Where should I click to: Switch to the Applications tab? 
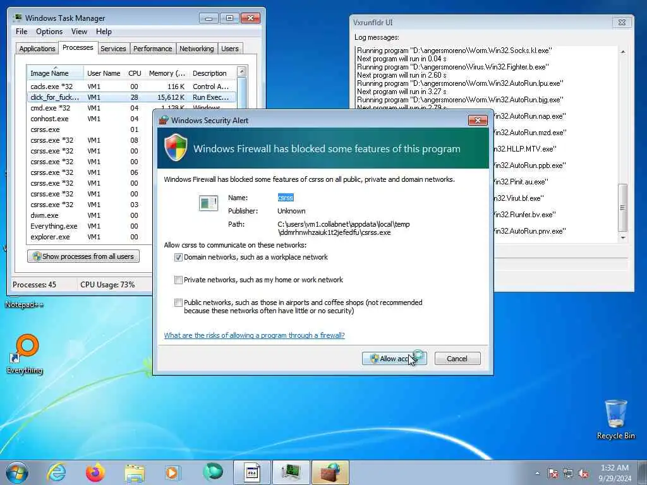tap(37, 49)
